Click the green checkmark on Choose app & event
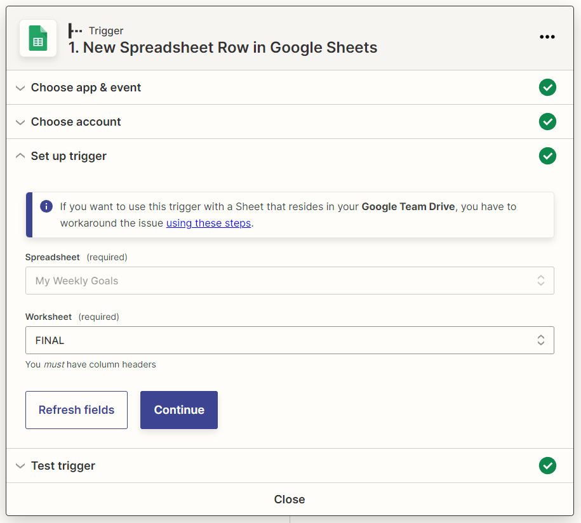This screenshot has height=523, width=581. (547, 87)
